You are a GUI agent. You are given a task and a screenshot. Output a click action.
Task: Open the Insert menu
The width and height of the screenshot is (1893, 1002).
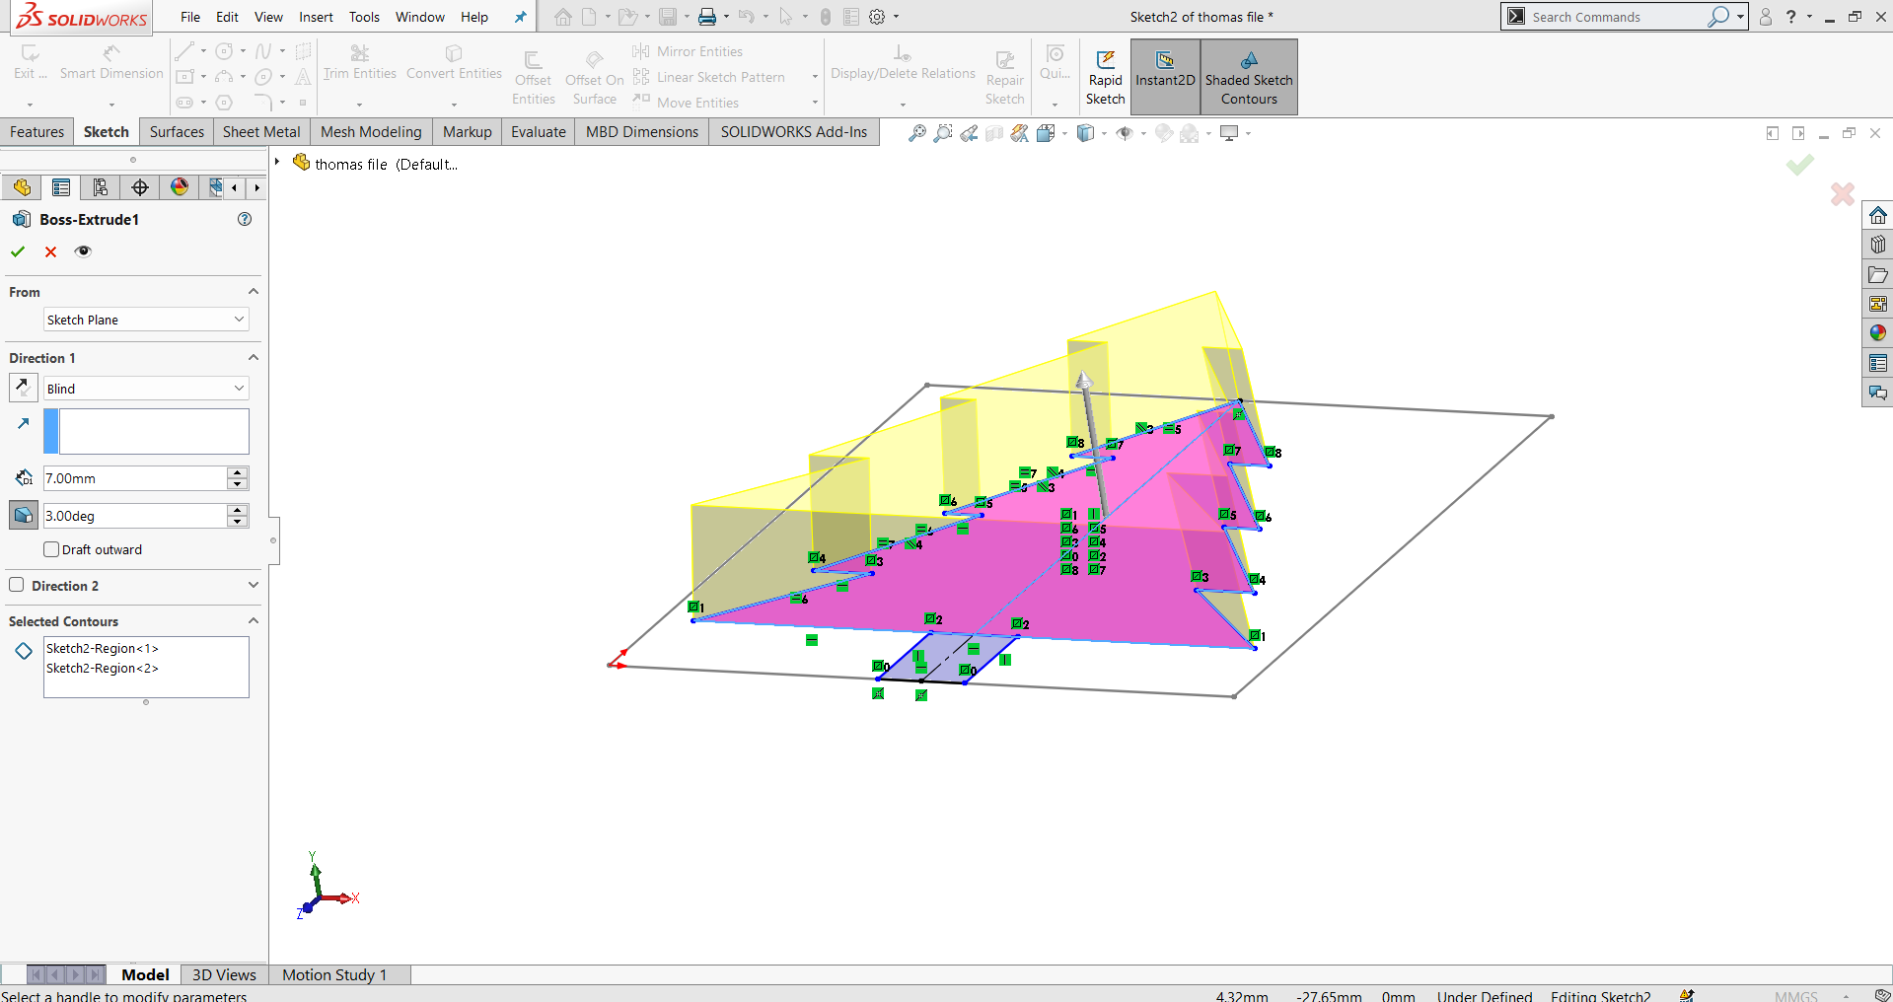[316, 17]
